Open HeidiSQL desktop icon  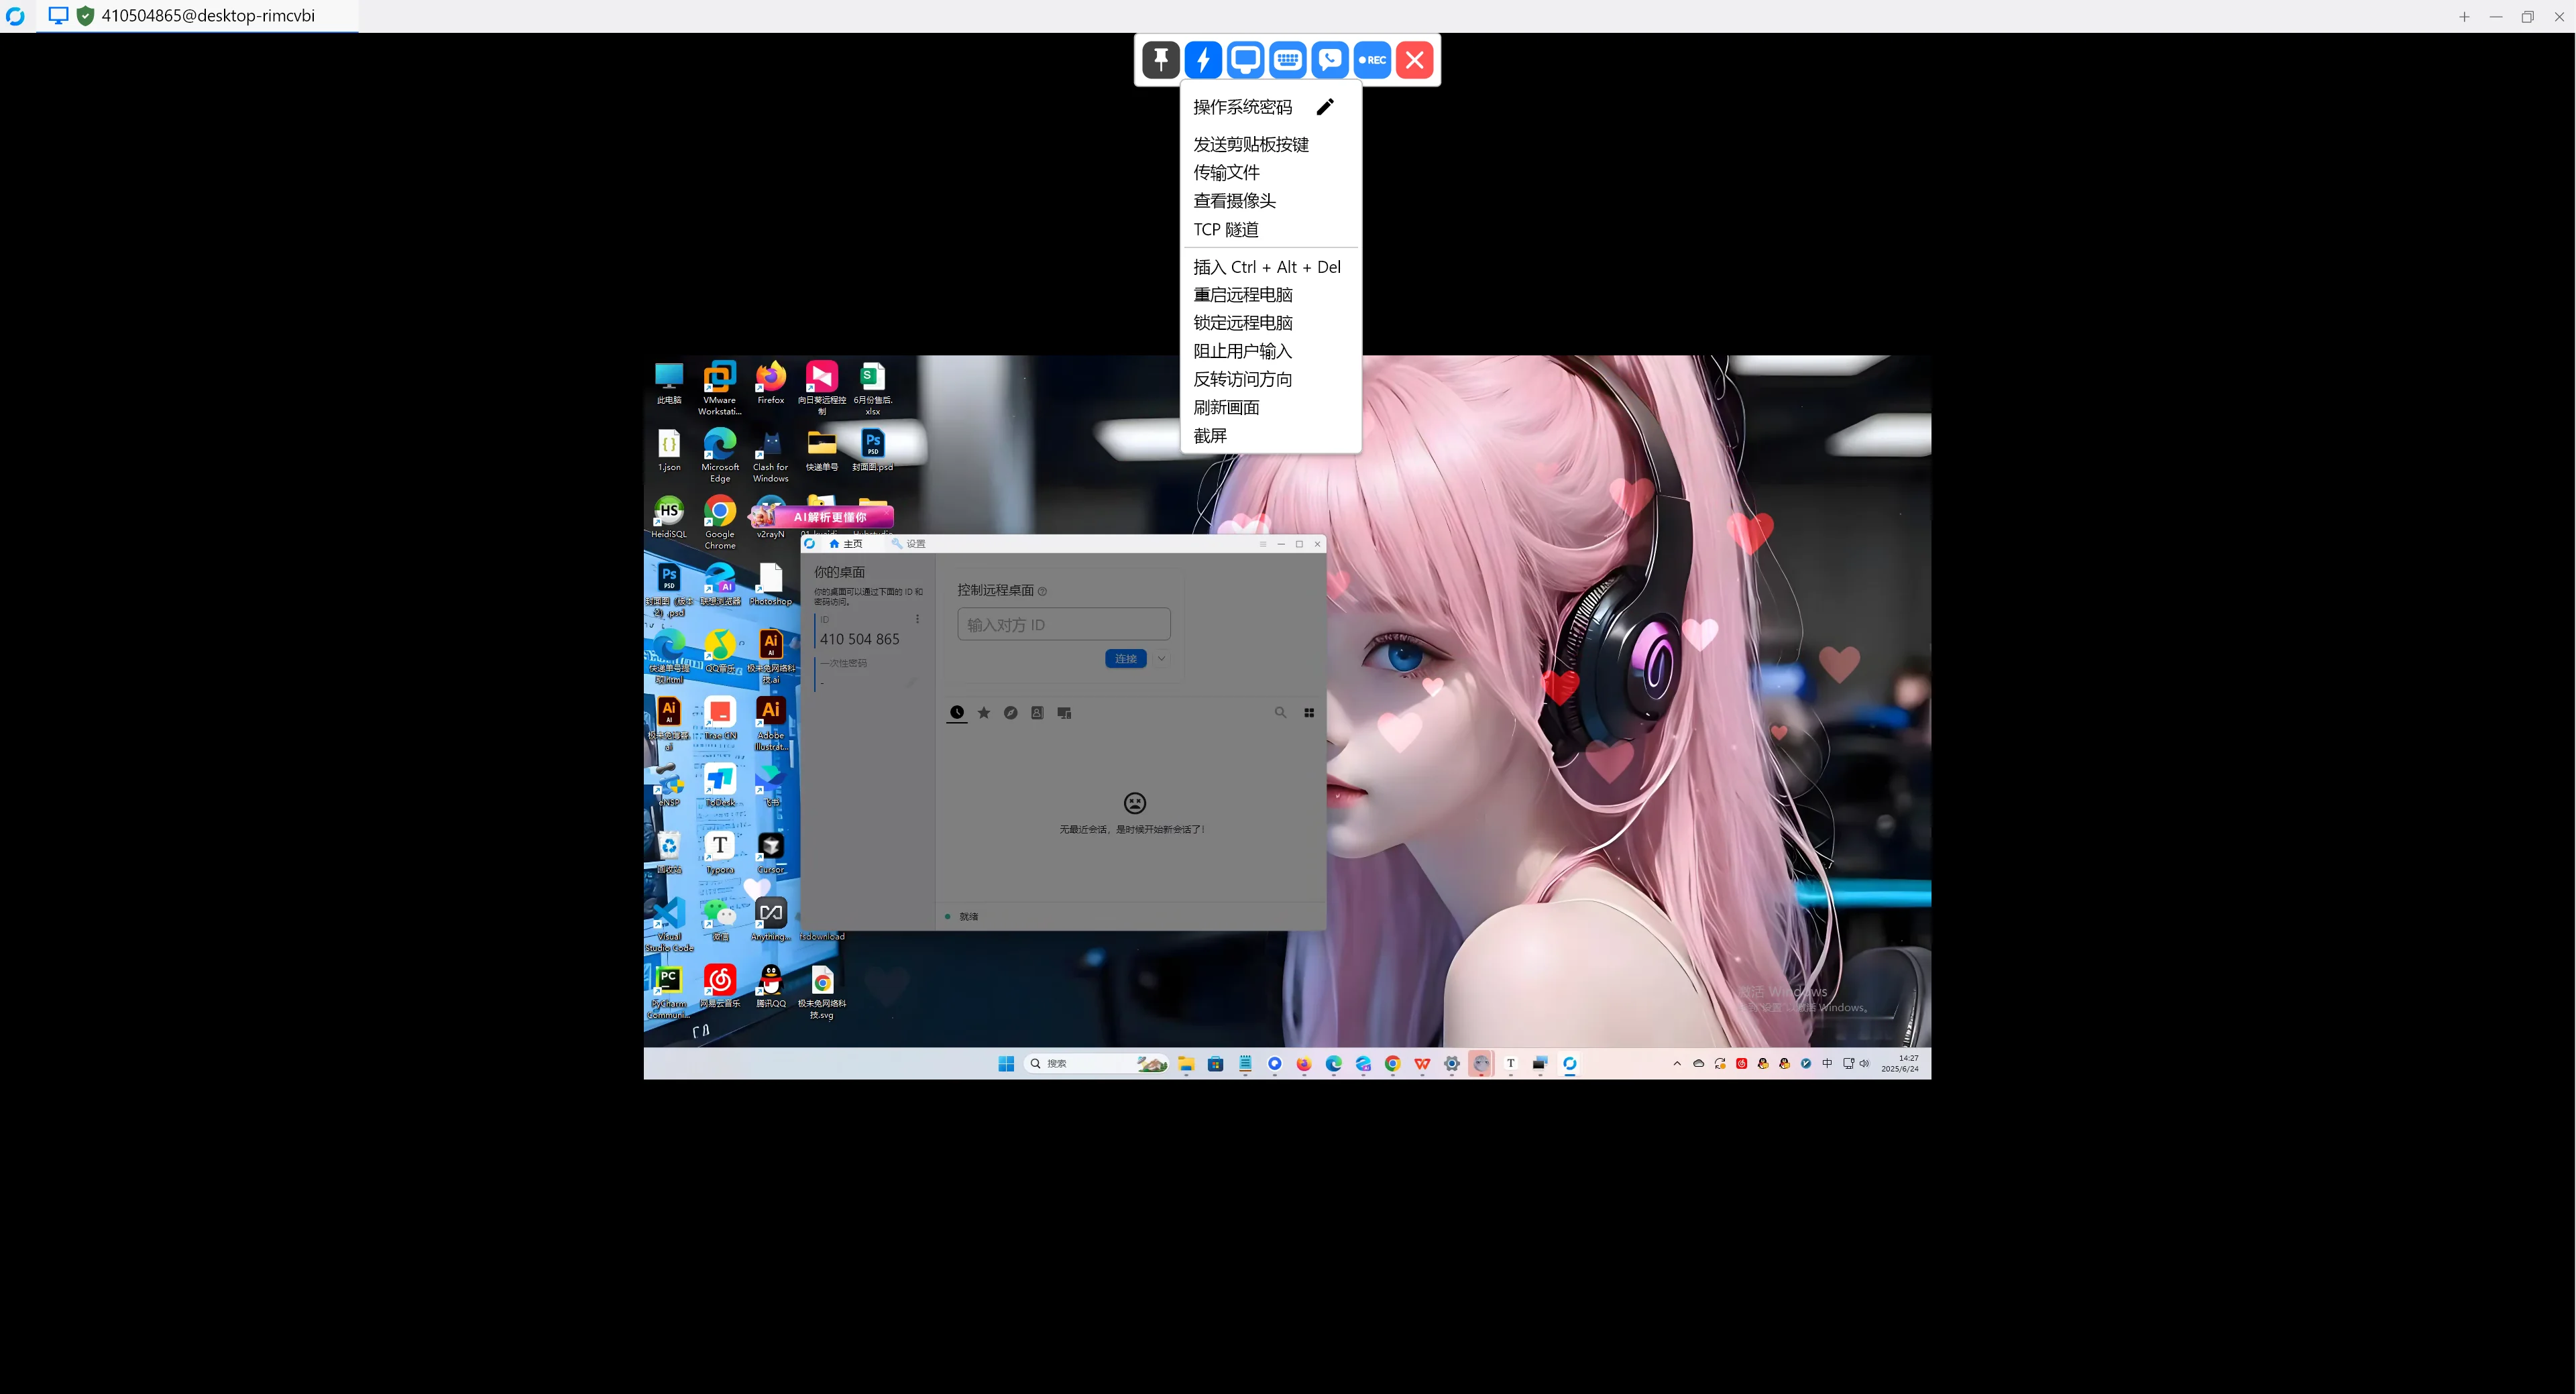669,518
